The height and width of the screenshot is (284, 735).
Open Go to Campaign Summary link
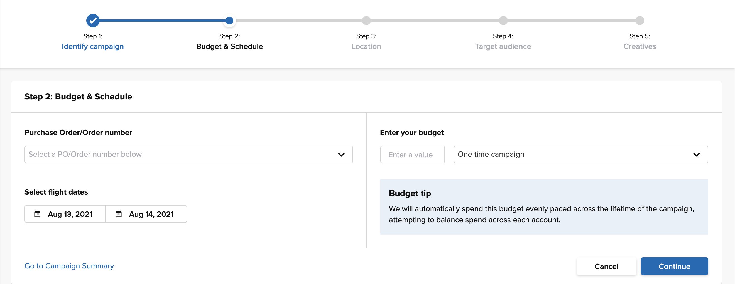click(x=69, y=266)
